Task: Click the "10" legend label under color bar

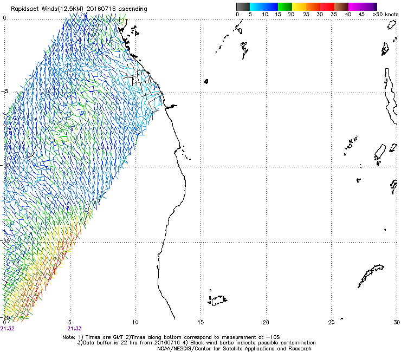Action: [265, 15]
